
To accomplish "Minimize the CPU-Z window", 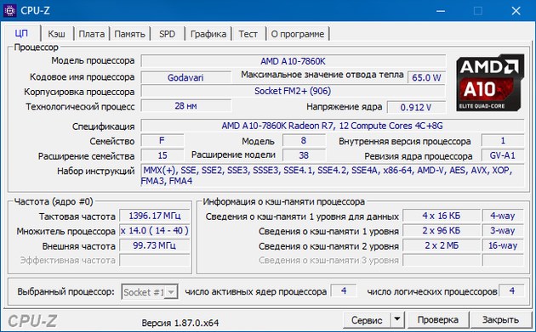I will pos(441,11).
